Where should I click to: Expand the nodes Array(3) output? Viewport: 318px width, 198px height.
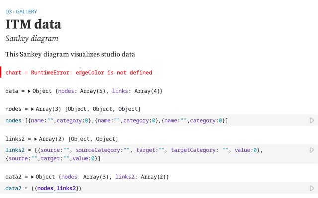click(x=33, y=109)
